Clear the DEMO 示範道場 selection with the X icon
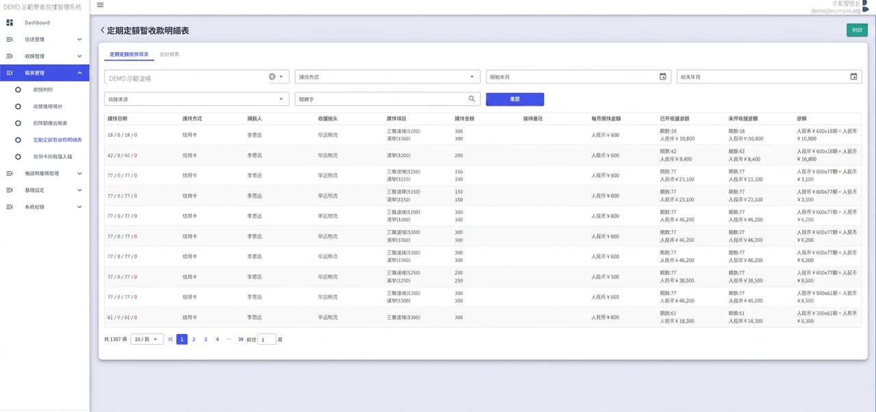 coord(272,77)
